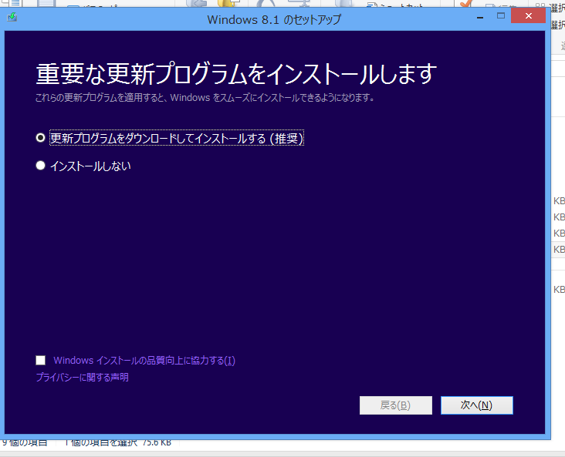Click the Windows 8.1 setup title bar icon
The height and width of the screenshot is (457, 565).
pyautogui.click(x=12, y=17)
